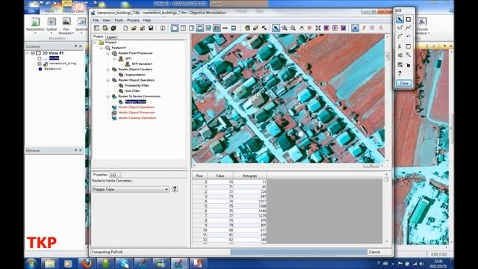This screenshot has width=478, height=269.
Task: Collapse the 2D View #1 tree node
Action: 28,53
